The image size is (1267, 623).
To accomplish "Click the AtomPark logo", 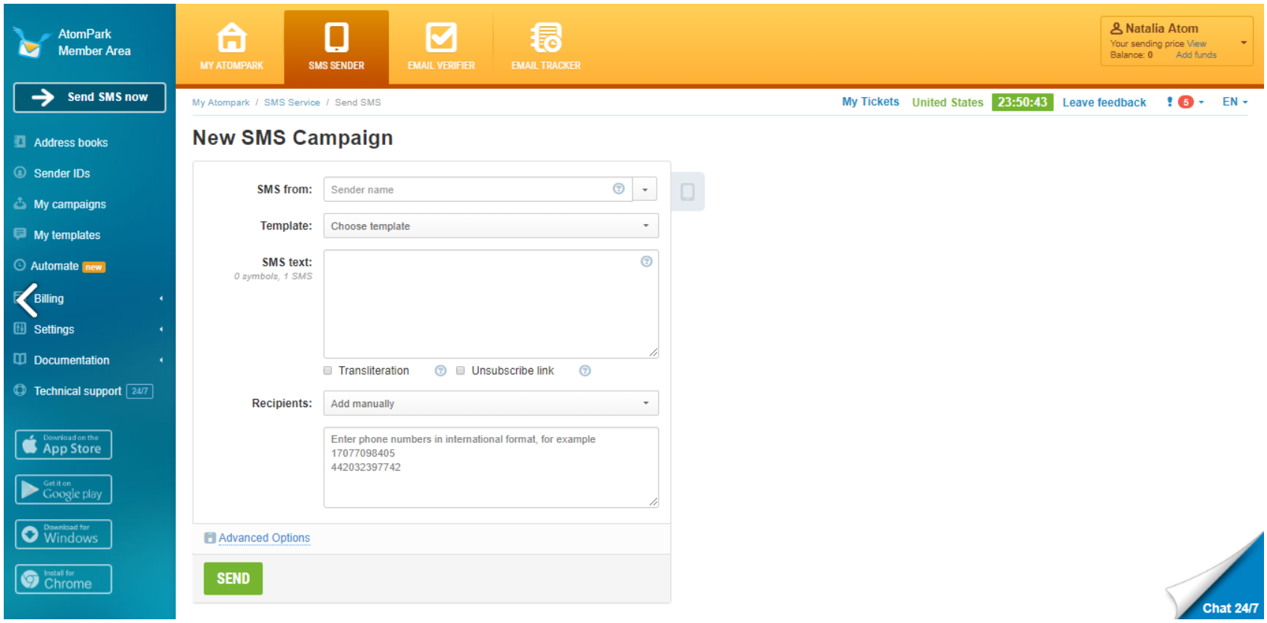I will click(x=30, y=43).
